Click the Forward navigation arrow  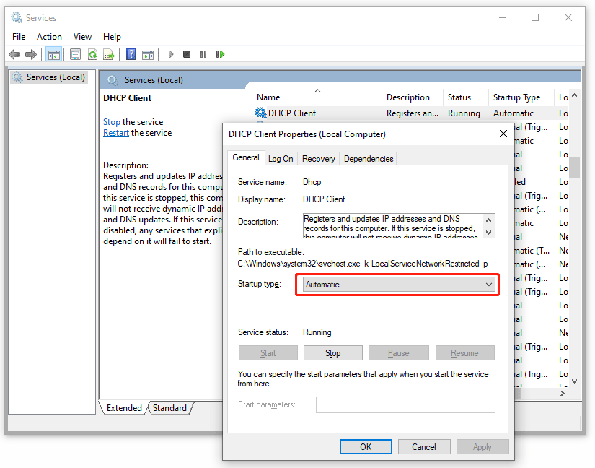point(31,54)
